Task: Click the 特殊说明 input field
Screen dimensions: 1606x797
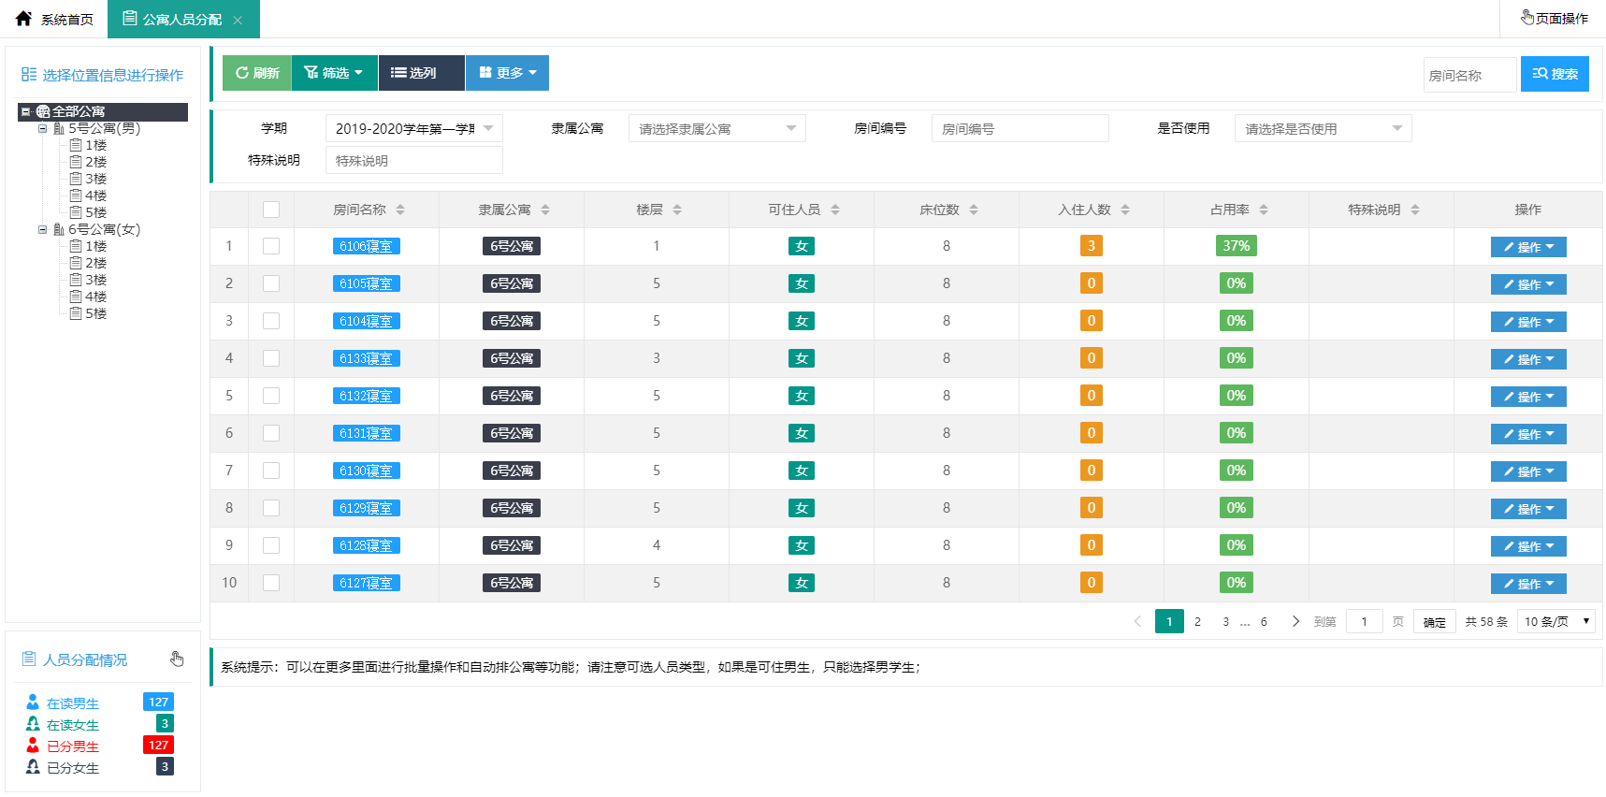Action: pyautogui.click(x=414, y=160)
